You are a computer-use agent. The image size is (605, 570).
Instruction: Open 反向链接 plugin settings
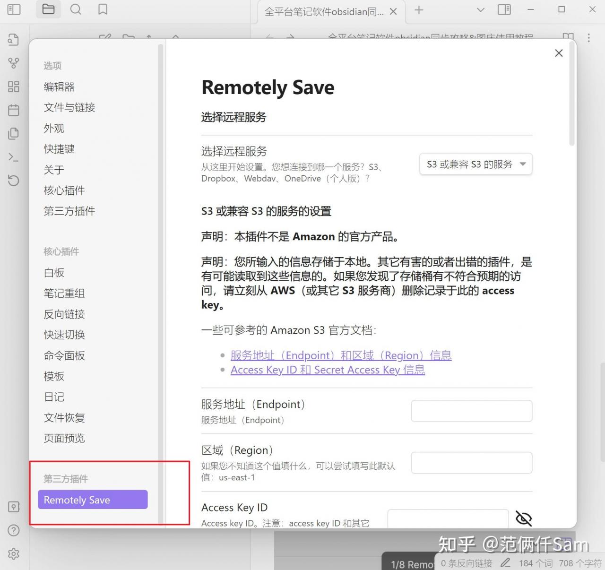coord(64,314)
